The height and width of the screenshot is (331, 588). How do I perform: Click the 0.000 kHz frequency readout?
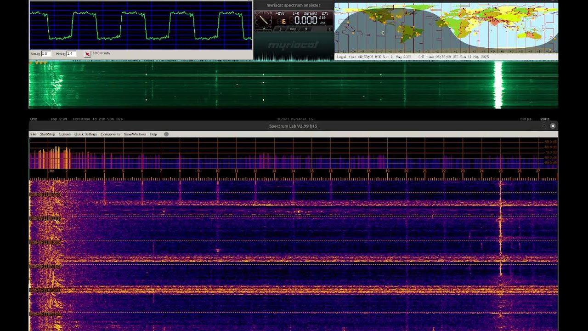[306, 20]
